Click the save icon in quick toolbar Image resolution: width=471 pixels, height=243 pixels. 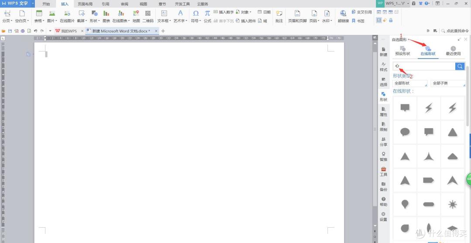[10, 31]
